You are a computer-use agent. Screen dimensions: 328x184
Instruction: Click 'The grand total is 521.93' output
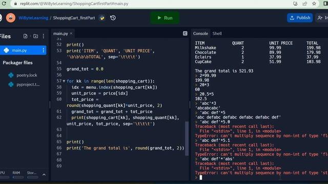(x=224, y=71)
